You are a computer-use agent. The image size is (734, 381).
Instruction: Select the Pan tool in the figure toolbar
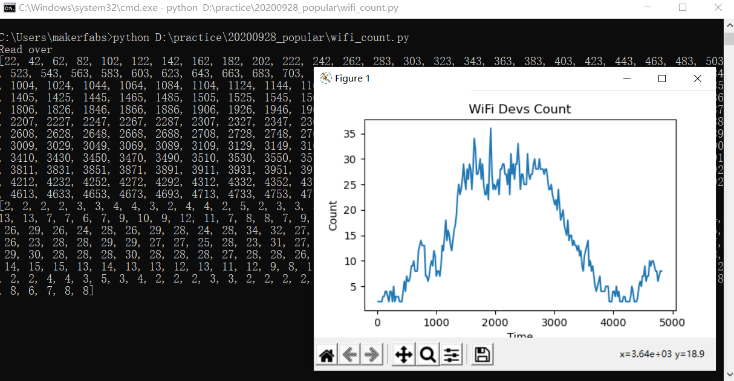404,354
